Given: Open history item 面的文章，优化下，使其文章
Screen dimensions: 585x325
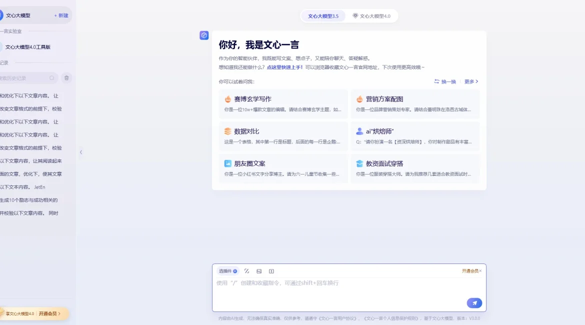Looking at the screenshot, I should click(x=30, y=174).
